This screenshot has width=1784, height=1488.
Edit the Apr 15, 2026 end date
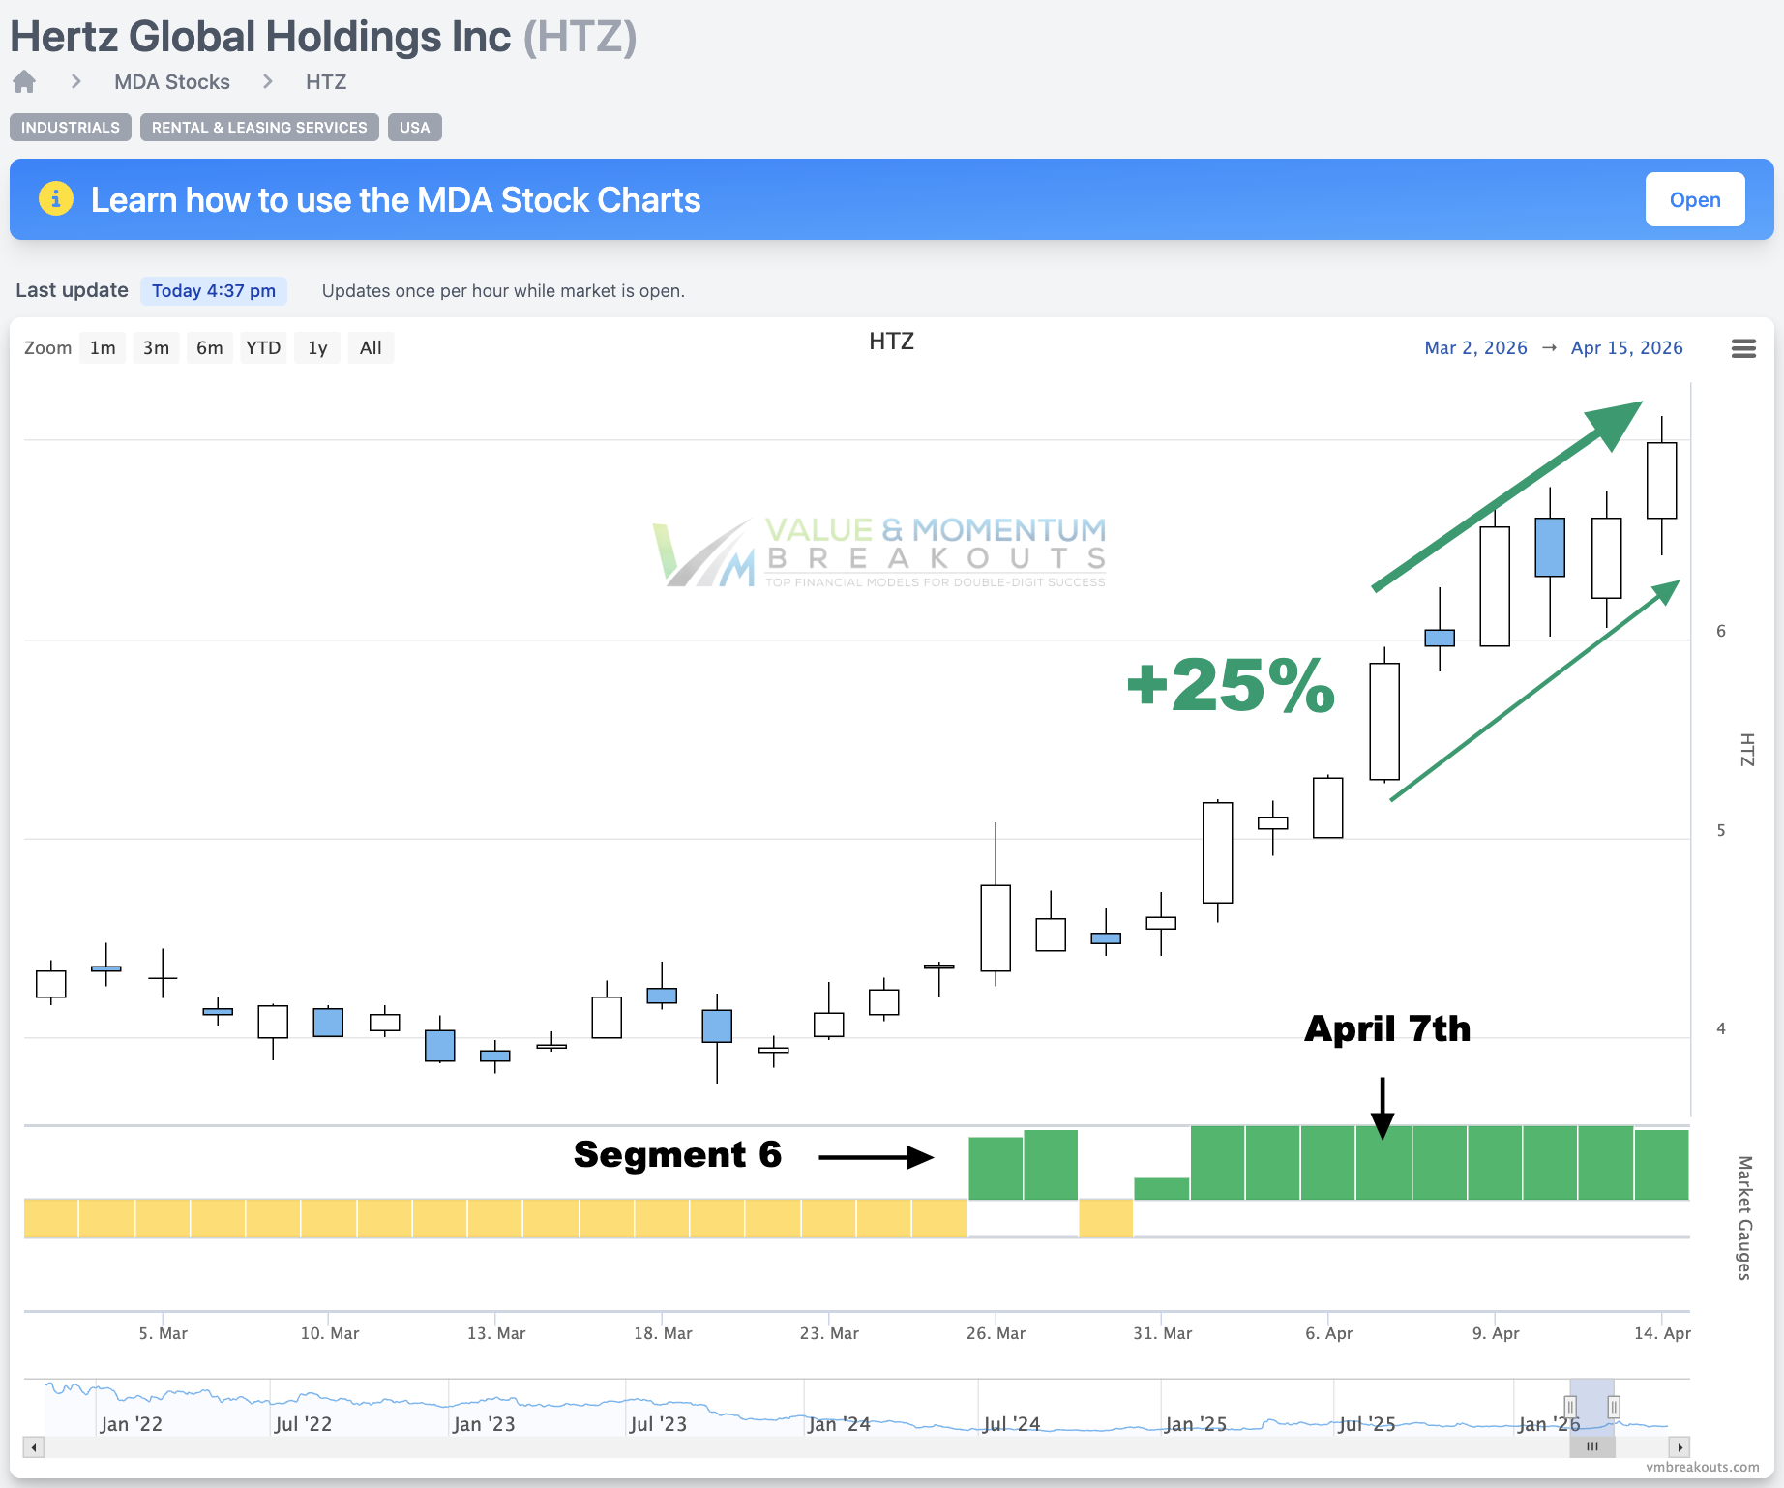[x=1627, y=348]
